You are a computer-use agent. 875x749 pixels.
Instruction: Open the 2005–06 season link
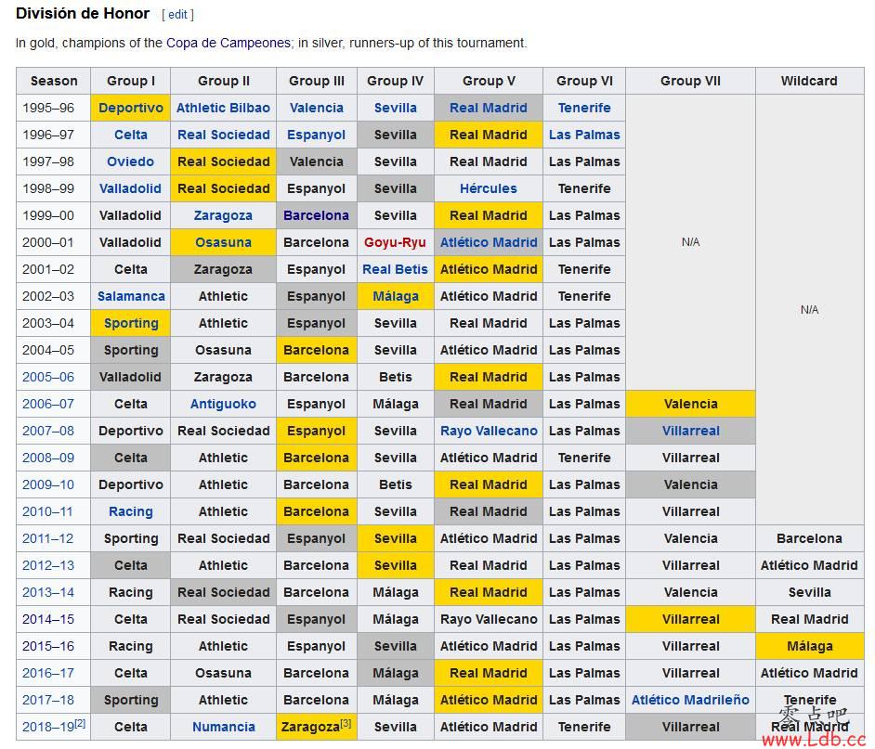coord(48,377)
